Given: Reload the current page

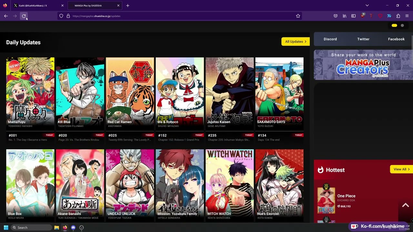Looking at the screenshot, I should (24, 16).
